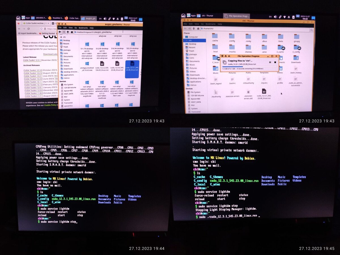Go up one folder in ВИДЕО_ДРАЙВЕРЫ Thunar
This screenshot has width=340, height=255.
[x=68, y=32]
